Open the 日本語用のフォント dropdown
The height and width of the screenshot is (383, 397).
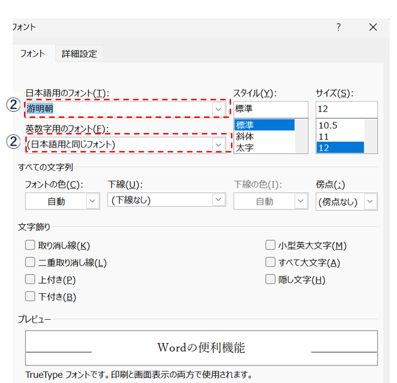[218, 109]
